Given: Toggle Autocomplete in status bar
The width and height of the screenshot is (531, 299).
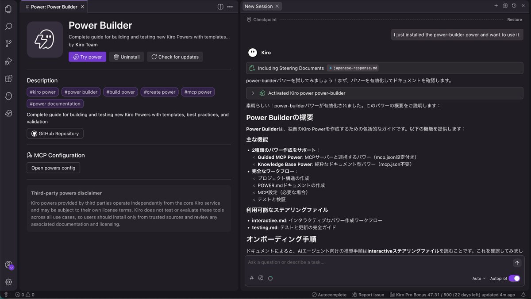Looking at the screenshot, I should point(329,295).
